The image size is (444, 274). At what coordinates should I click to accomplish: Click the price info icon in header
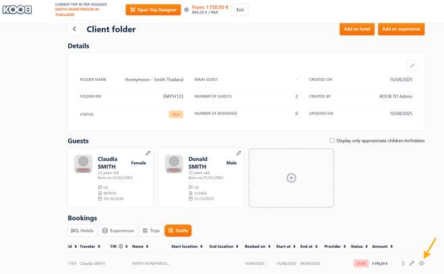(x=187, y=10)
